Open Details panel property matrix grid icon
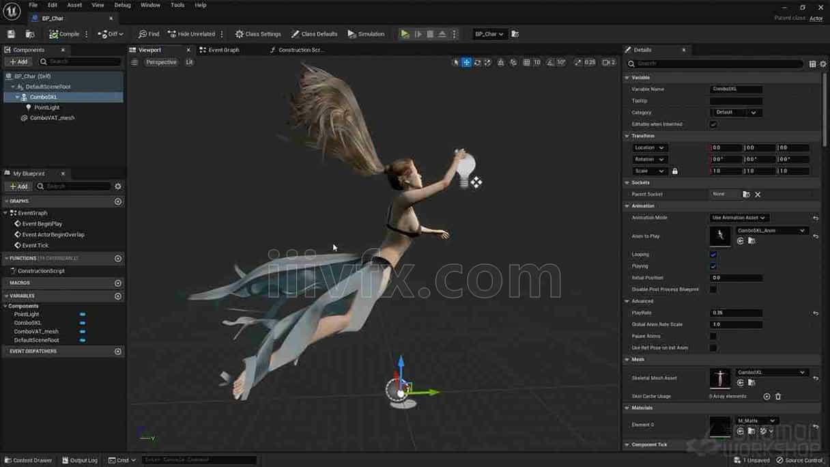 812,64
